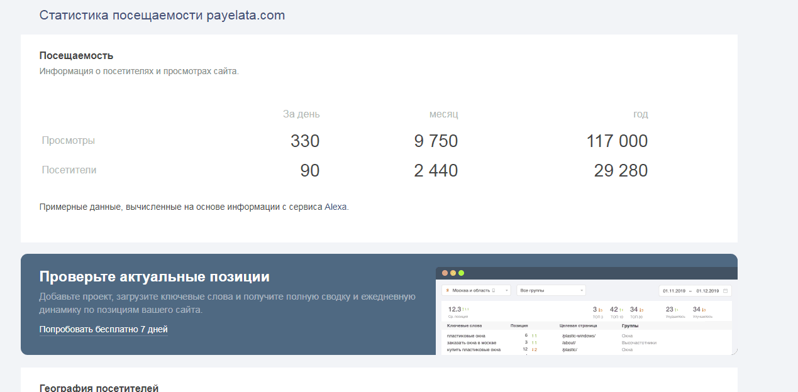Open the "Москва и область" dropdown
Image resolution: width=798 pixels, height=392 pixels.
[476, 291]
